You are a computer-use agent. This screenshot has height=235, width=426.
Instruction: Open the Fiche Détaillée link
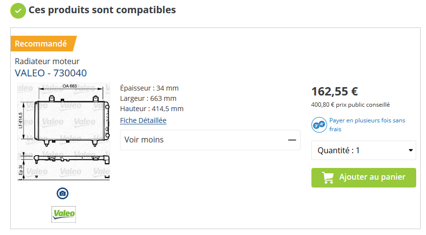point(143,120)
